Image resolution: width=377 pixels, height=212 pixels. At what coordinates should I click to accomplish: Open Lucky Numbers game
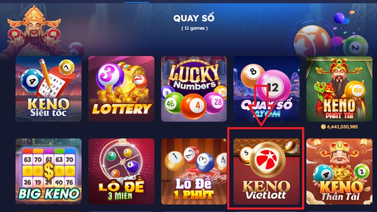[194, 89]
